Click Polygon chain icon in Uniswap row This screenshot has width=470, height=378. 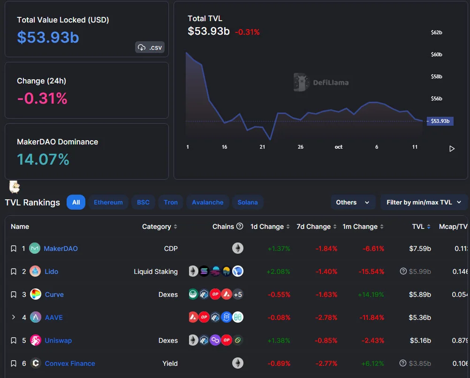pyautogui.click(x=215, y=340)
